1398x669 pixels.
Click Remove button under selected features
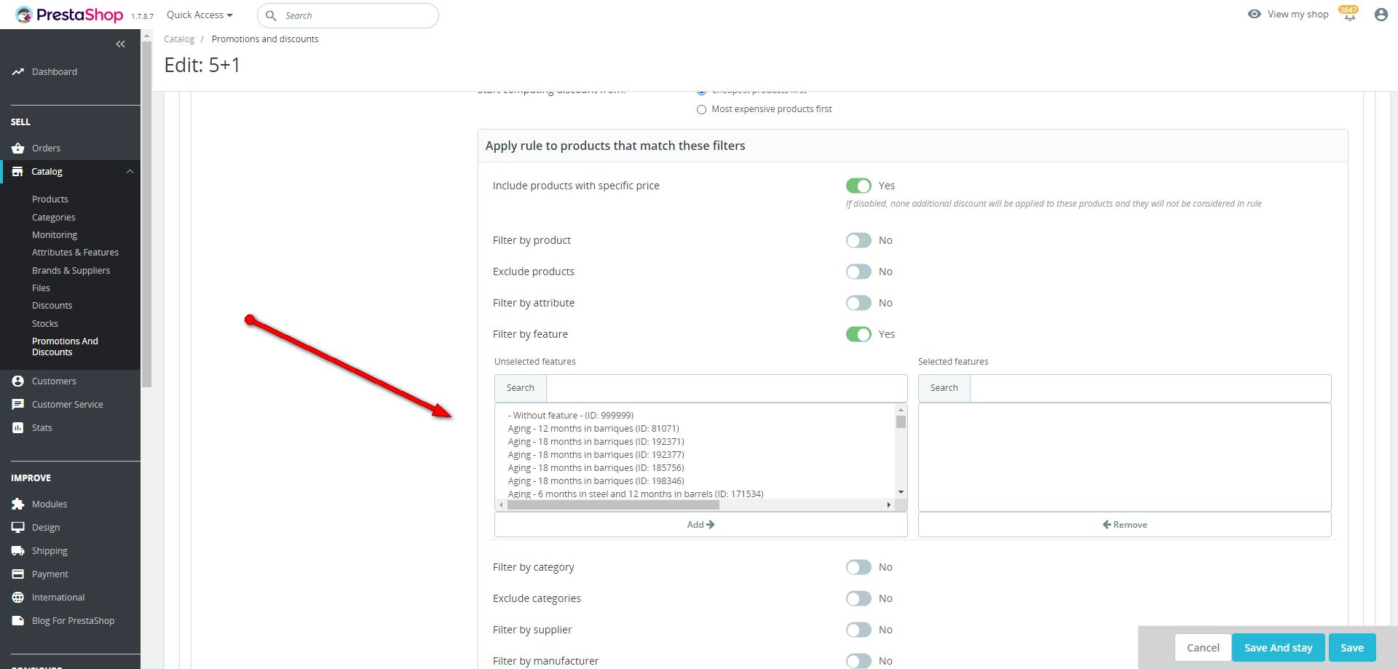tap(1124, 525)
